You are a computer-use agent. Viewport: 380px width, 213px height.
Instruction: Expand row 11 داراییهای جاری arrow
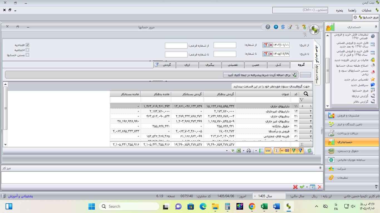point(302,106)
